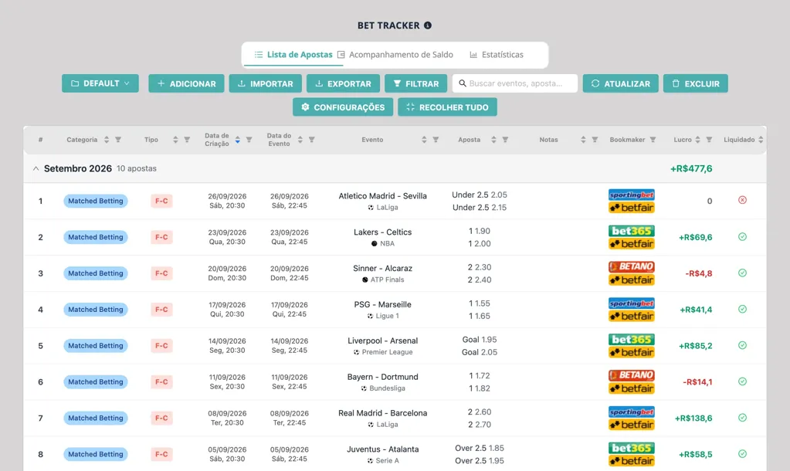Click the +R$477,6 monthly profit total
Screen dimensions: 790x471
(x=691, y=169)
